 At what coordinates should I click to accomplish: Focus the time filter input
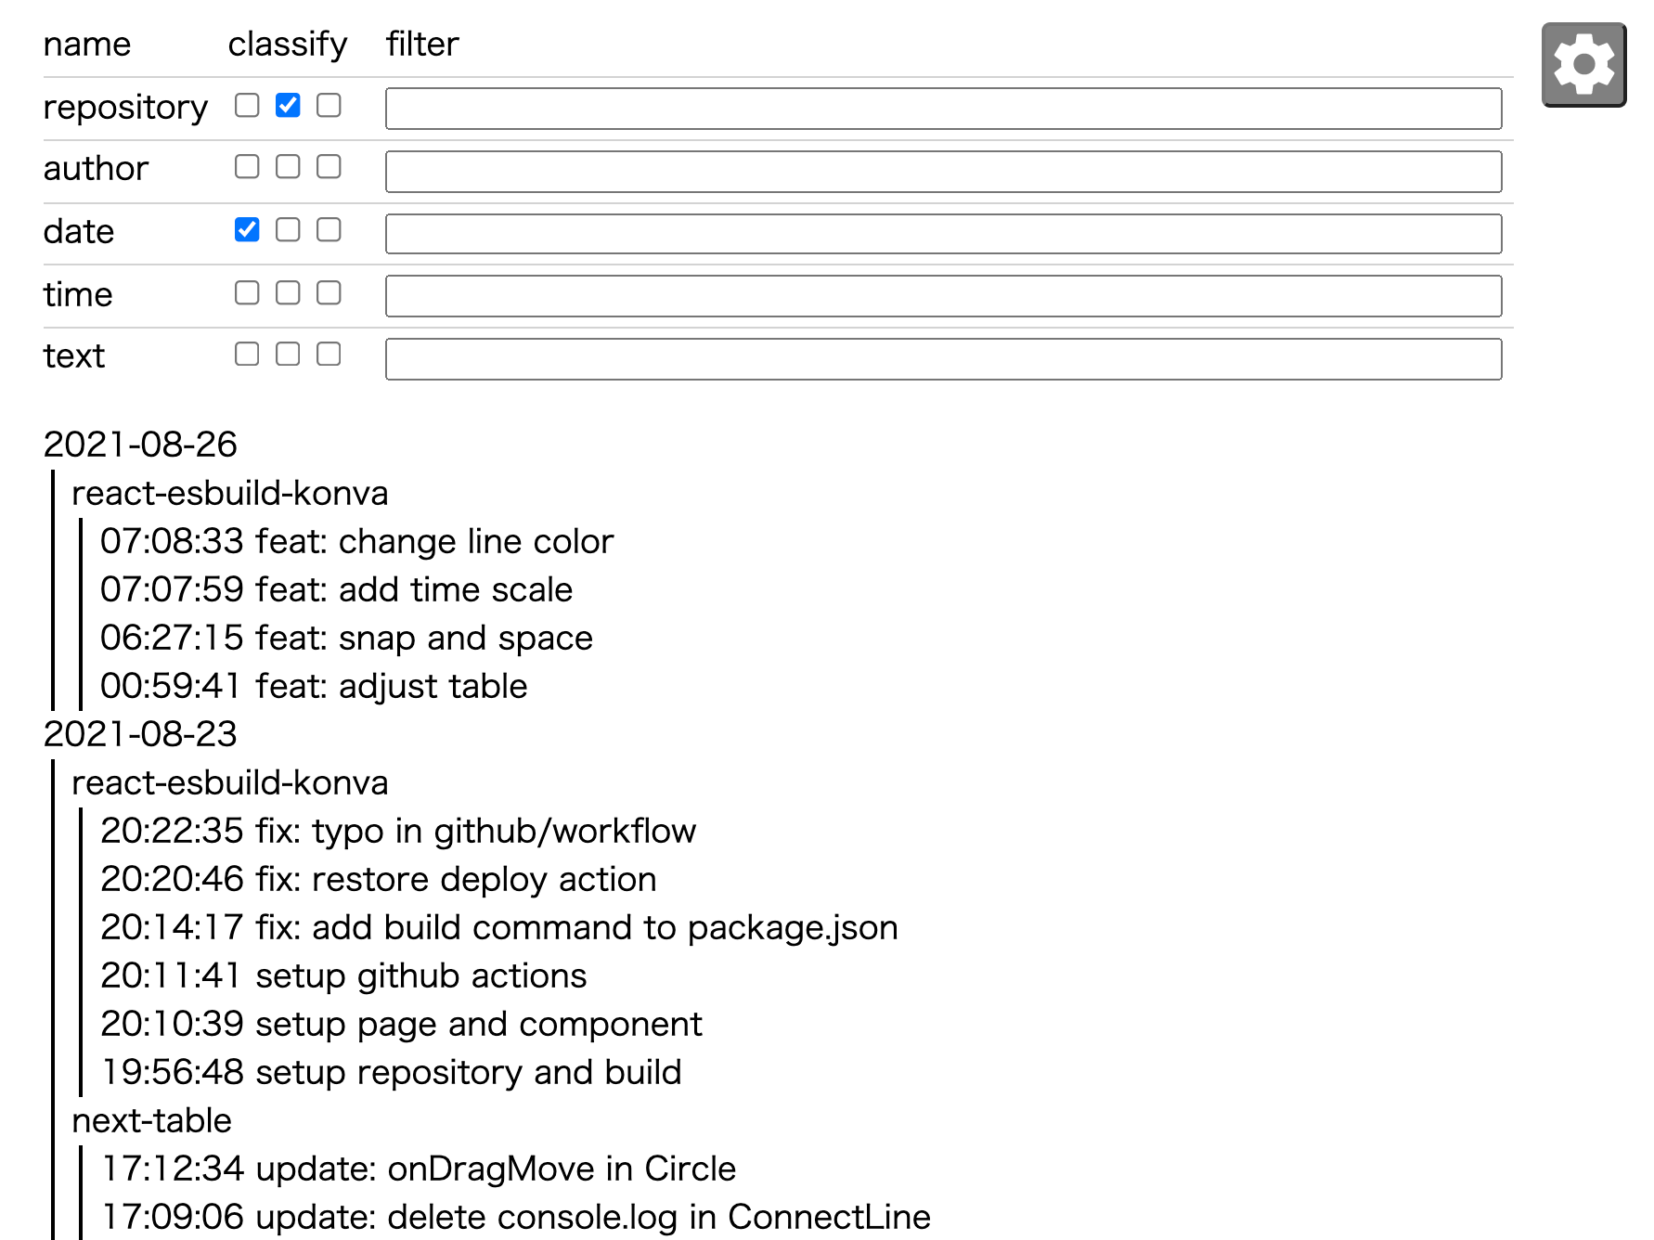tap(943, 296)
